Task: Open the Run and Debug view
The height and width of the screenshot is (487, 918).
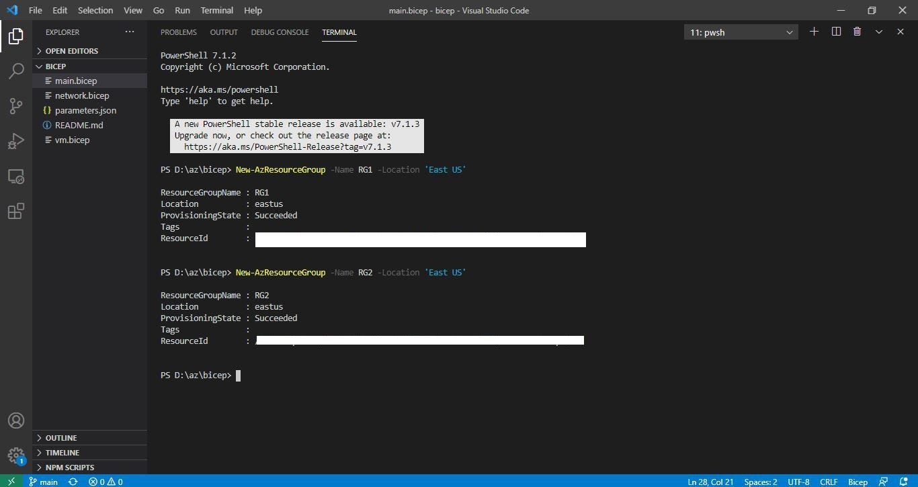Action: pos(15,141)
